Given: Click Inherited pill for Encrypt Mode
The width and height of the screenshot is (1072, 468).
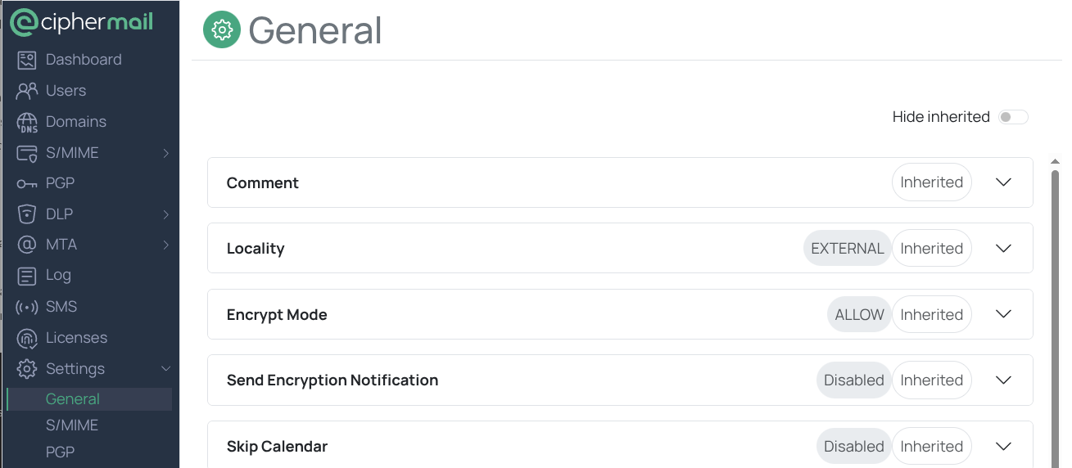Looking at the screenshot, I should 931,315.
